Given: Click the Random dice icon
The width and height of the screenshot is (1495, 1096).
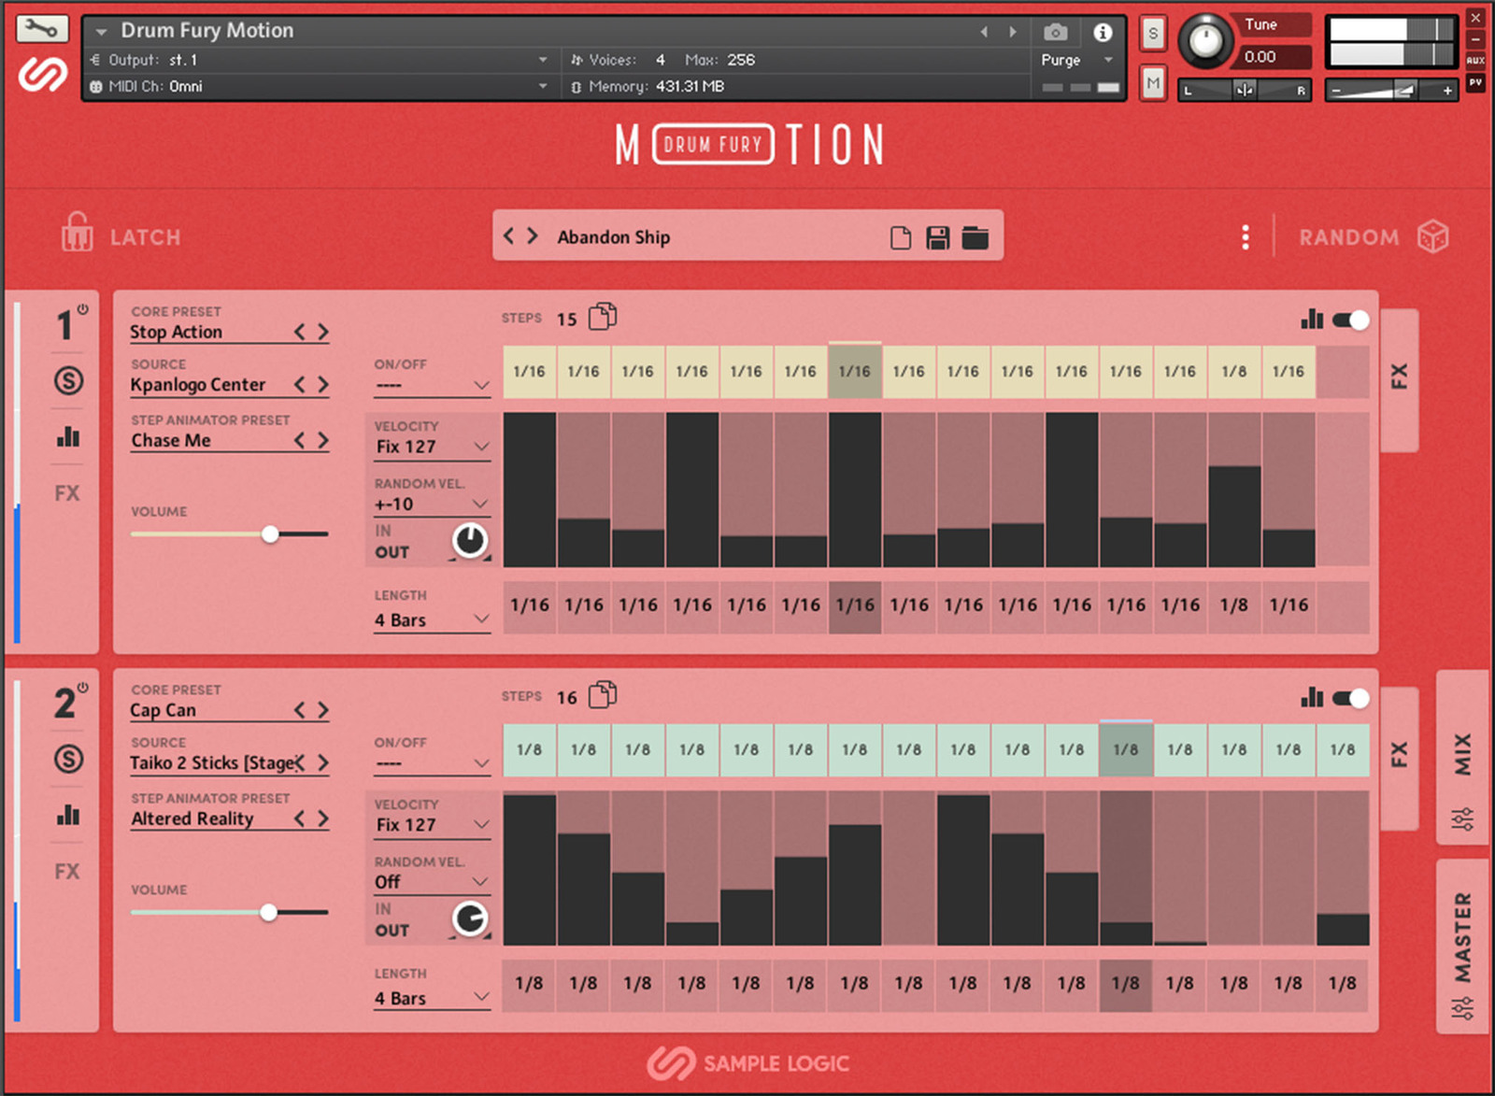Looking at the screenshot, I should 1432,237.
